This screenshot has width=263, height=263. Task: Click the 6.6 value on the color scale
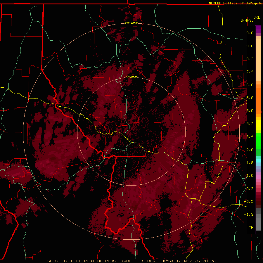coord(250,85)
